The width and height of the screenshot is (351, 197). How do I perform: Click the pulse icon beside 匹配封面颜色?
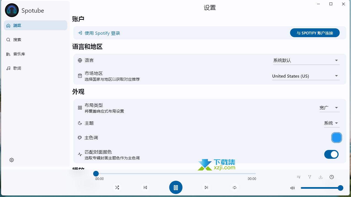pyautogui.click(x=80, y=154)
